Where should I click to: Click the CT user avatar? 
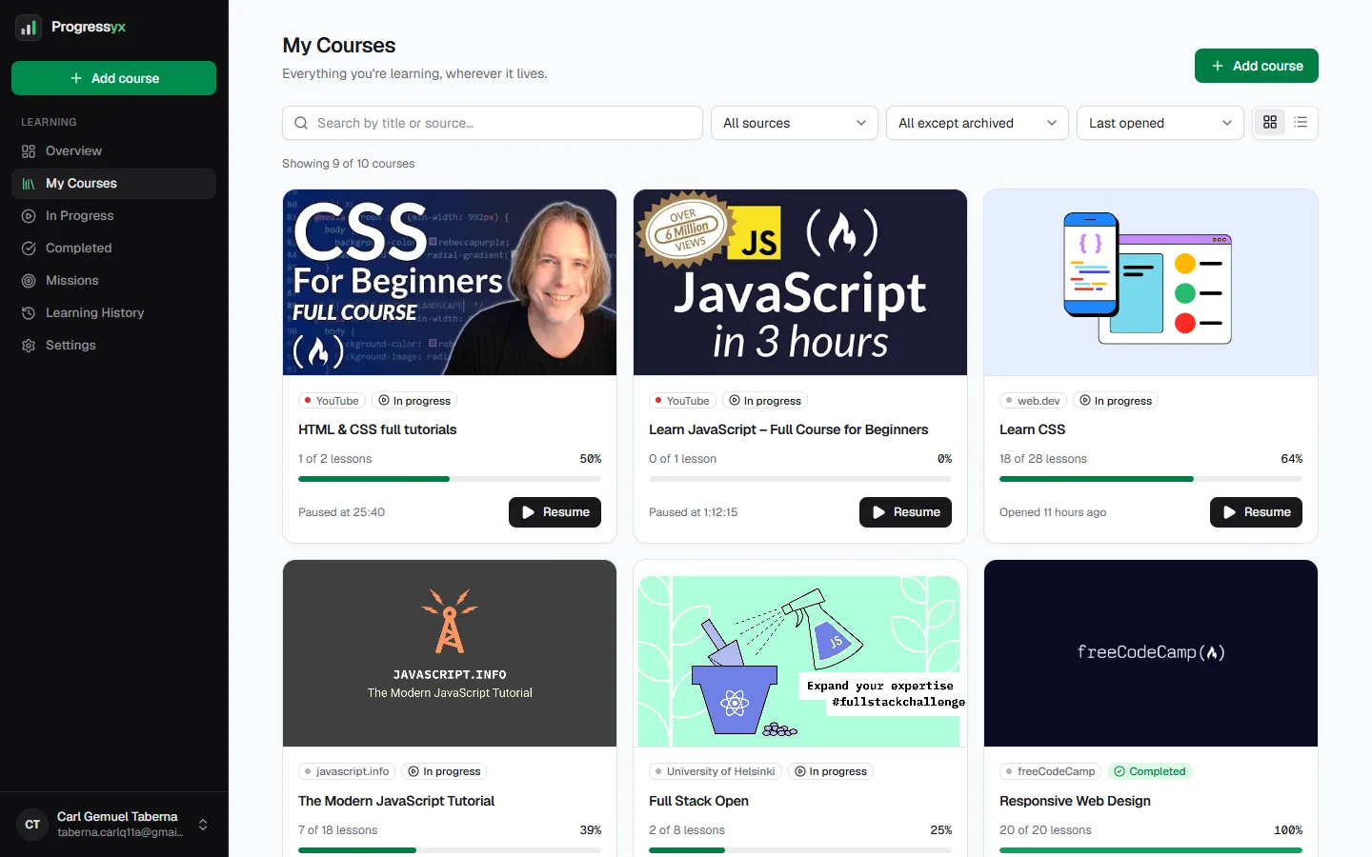point(32,825)
